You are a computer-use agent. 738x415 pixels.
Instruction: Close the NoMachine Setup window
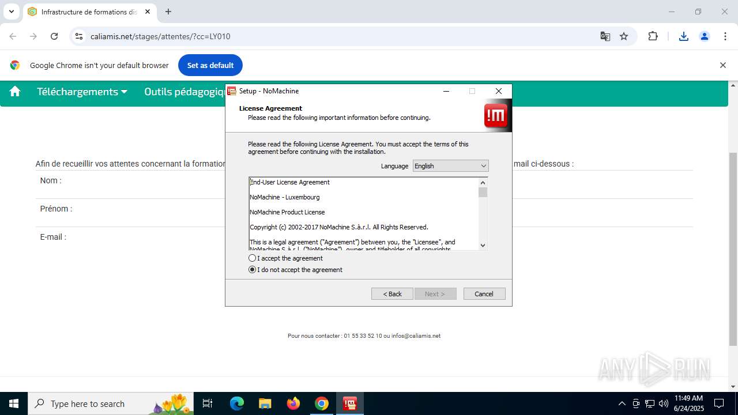pyautogui.click(x=499, y=91)
